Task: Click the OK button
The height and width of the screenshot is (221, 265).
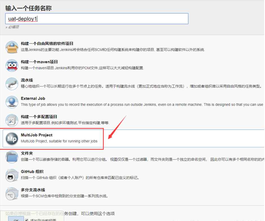Action: (16, 219)
